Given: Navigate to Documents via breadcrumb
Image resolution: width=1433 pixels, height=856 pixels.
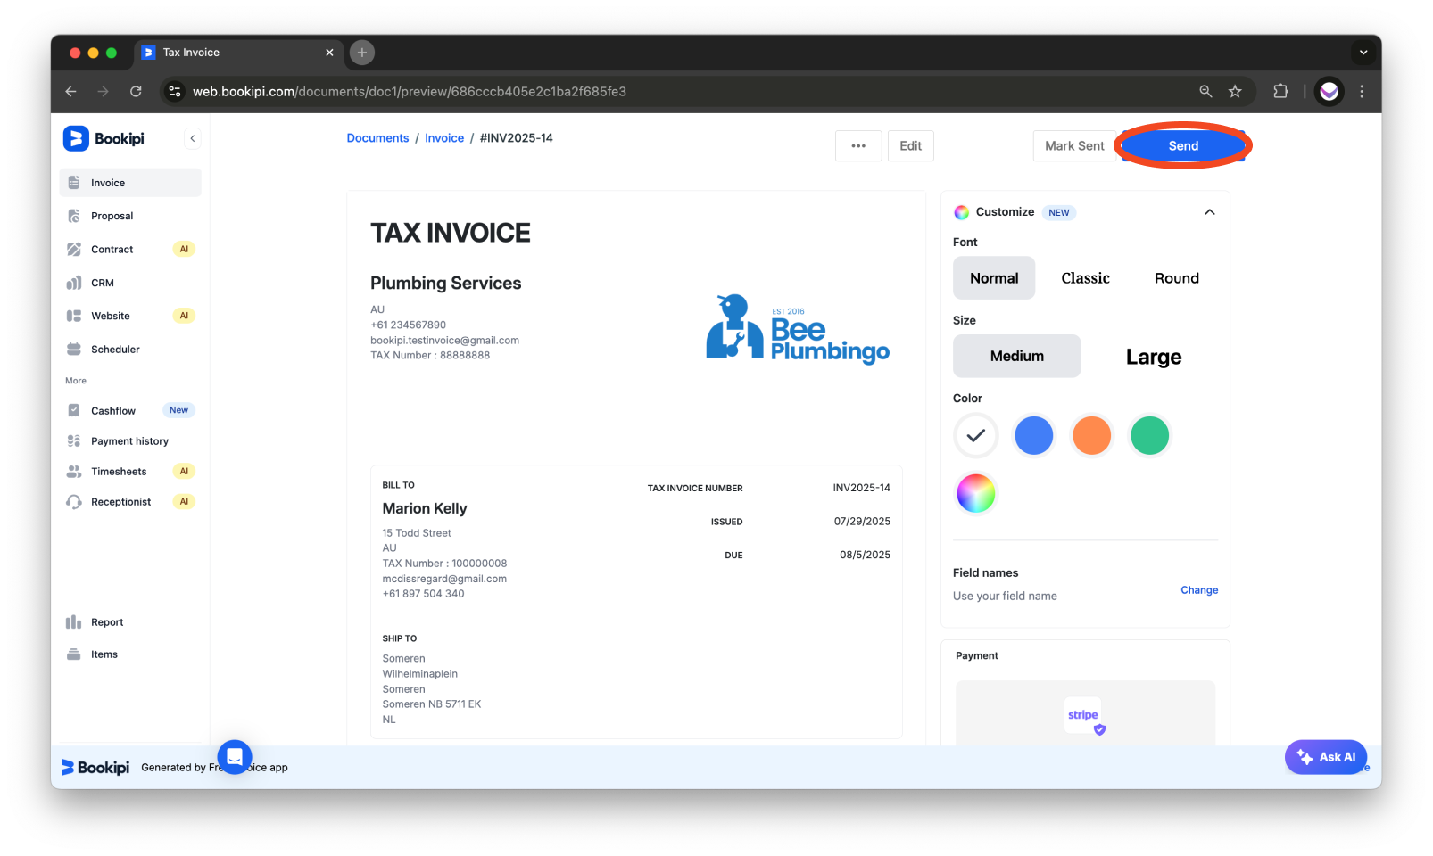Looking at the screenshot, I should [377, 137].
